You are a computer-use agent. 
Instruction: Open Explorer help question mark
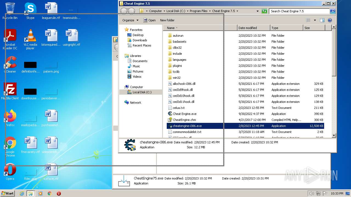point(330,20)
